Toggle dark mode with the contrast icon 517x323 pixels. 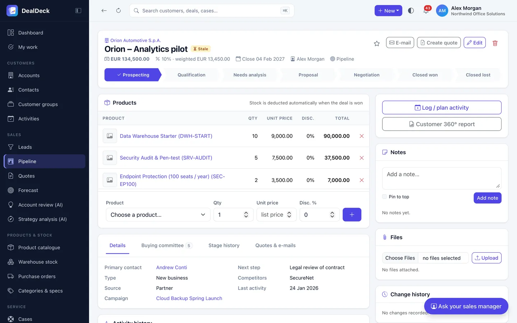click(x=411, y=11)
